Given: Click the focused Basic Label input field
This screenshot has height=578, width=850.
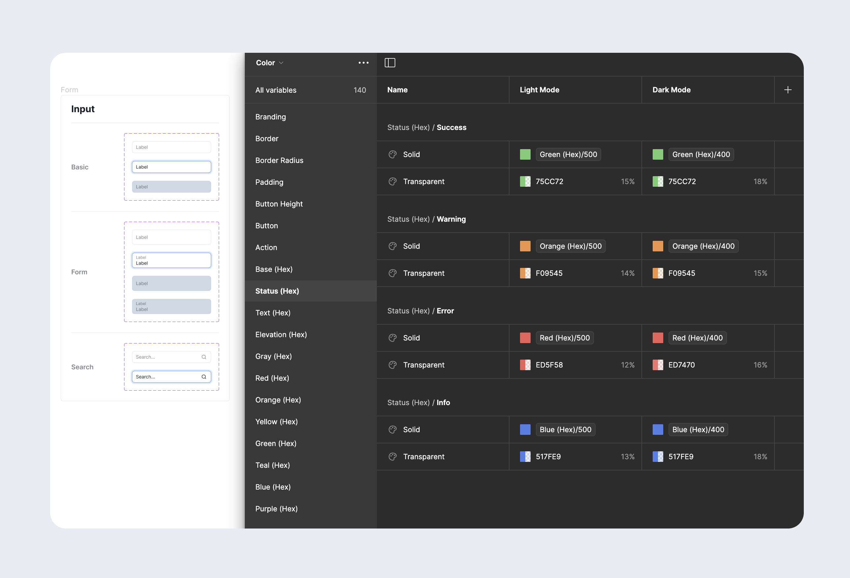Looking at the screenshot, I should point(171,167).
